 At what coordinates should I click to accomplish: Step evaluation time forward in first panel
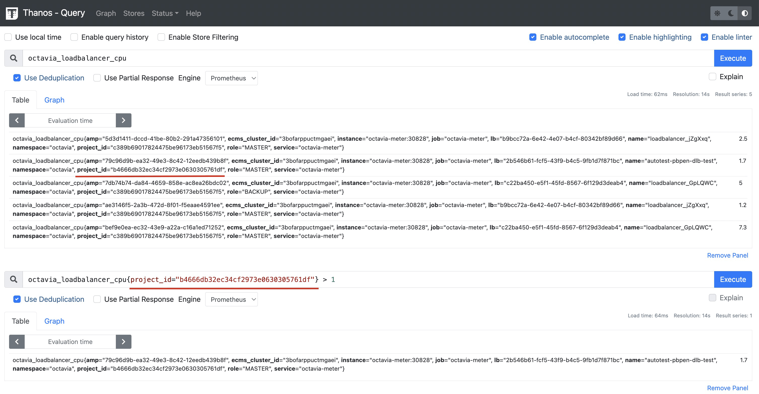pos(123,120)
